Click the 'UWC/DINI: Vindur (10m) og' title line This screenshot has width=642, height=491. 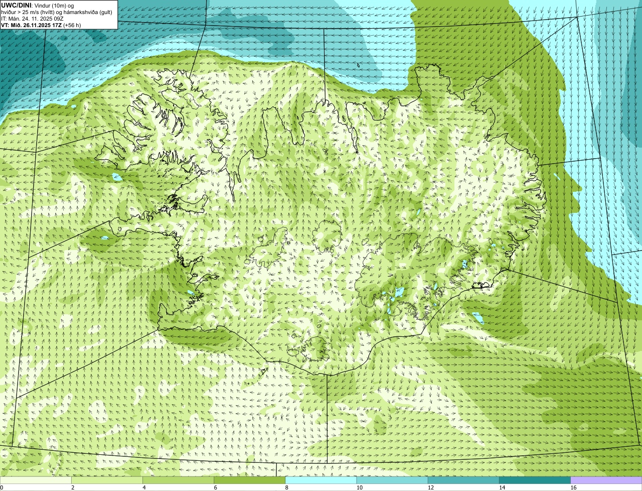click(38, 5)
